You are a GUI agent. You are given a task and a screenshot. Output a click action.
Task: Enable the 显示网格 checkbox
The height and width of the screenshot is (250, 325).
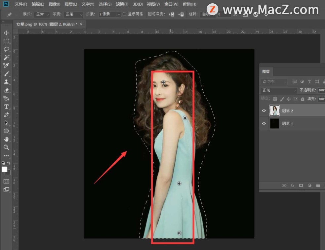click(x=124, y=14)
